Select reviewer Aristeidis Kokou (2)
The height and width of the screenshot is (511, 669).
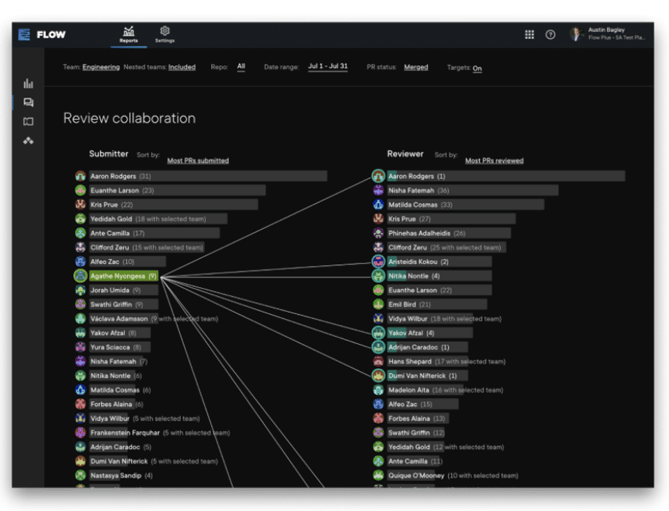point(440,262)
